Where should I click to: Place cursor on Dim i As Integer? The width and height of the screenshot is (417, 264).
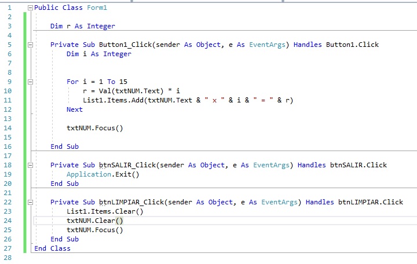tap(98, 54)
